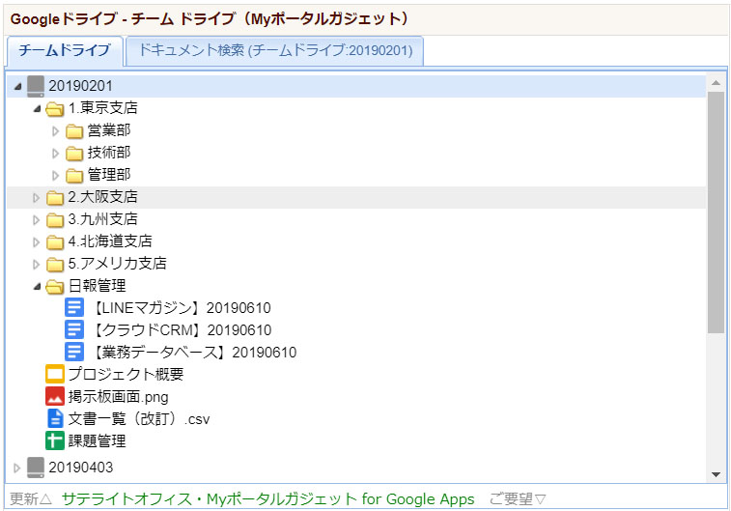Click the folder icon for 管理部

74,175
